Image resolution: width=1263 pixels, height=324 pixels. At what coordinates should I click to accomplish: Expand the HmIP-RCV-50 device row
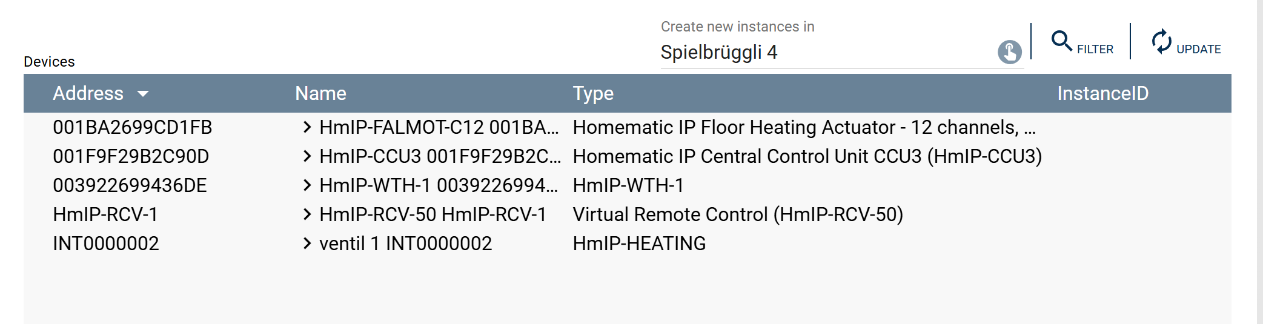[307, 214]
